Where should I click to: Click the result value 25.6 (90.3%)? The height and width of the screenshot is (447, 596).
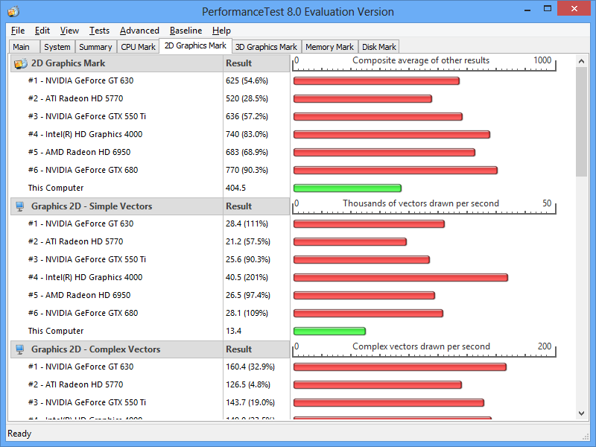[248, 259]
